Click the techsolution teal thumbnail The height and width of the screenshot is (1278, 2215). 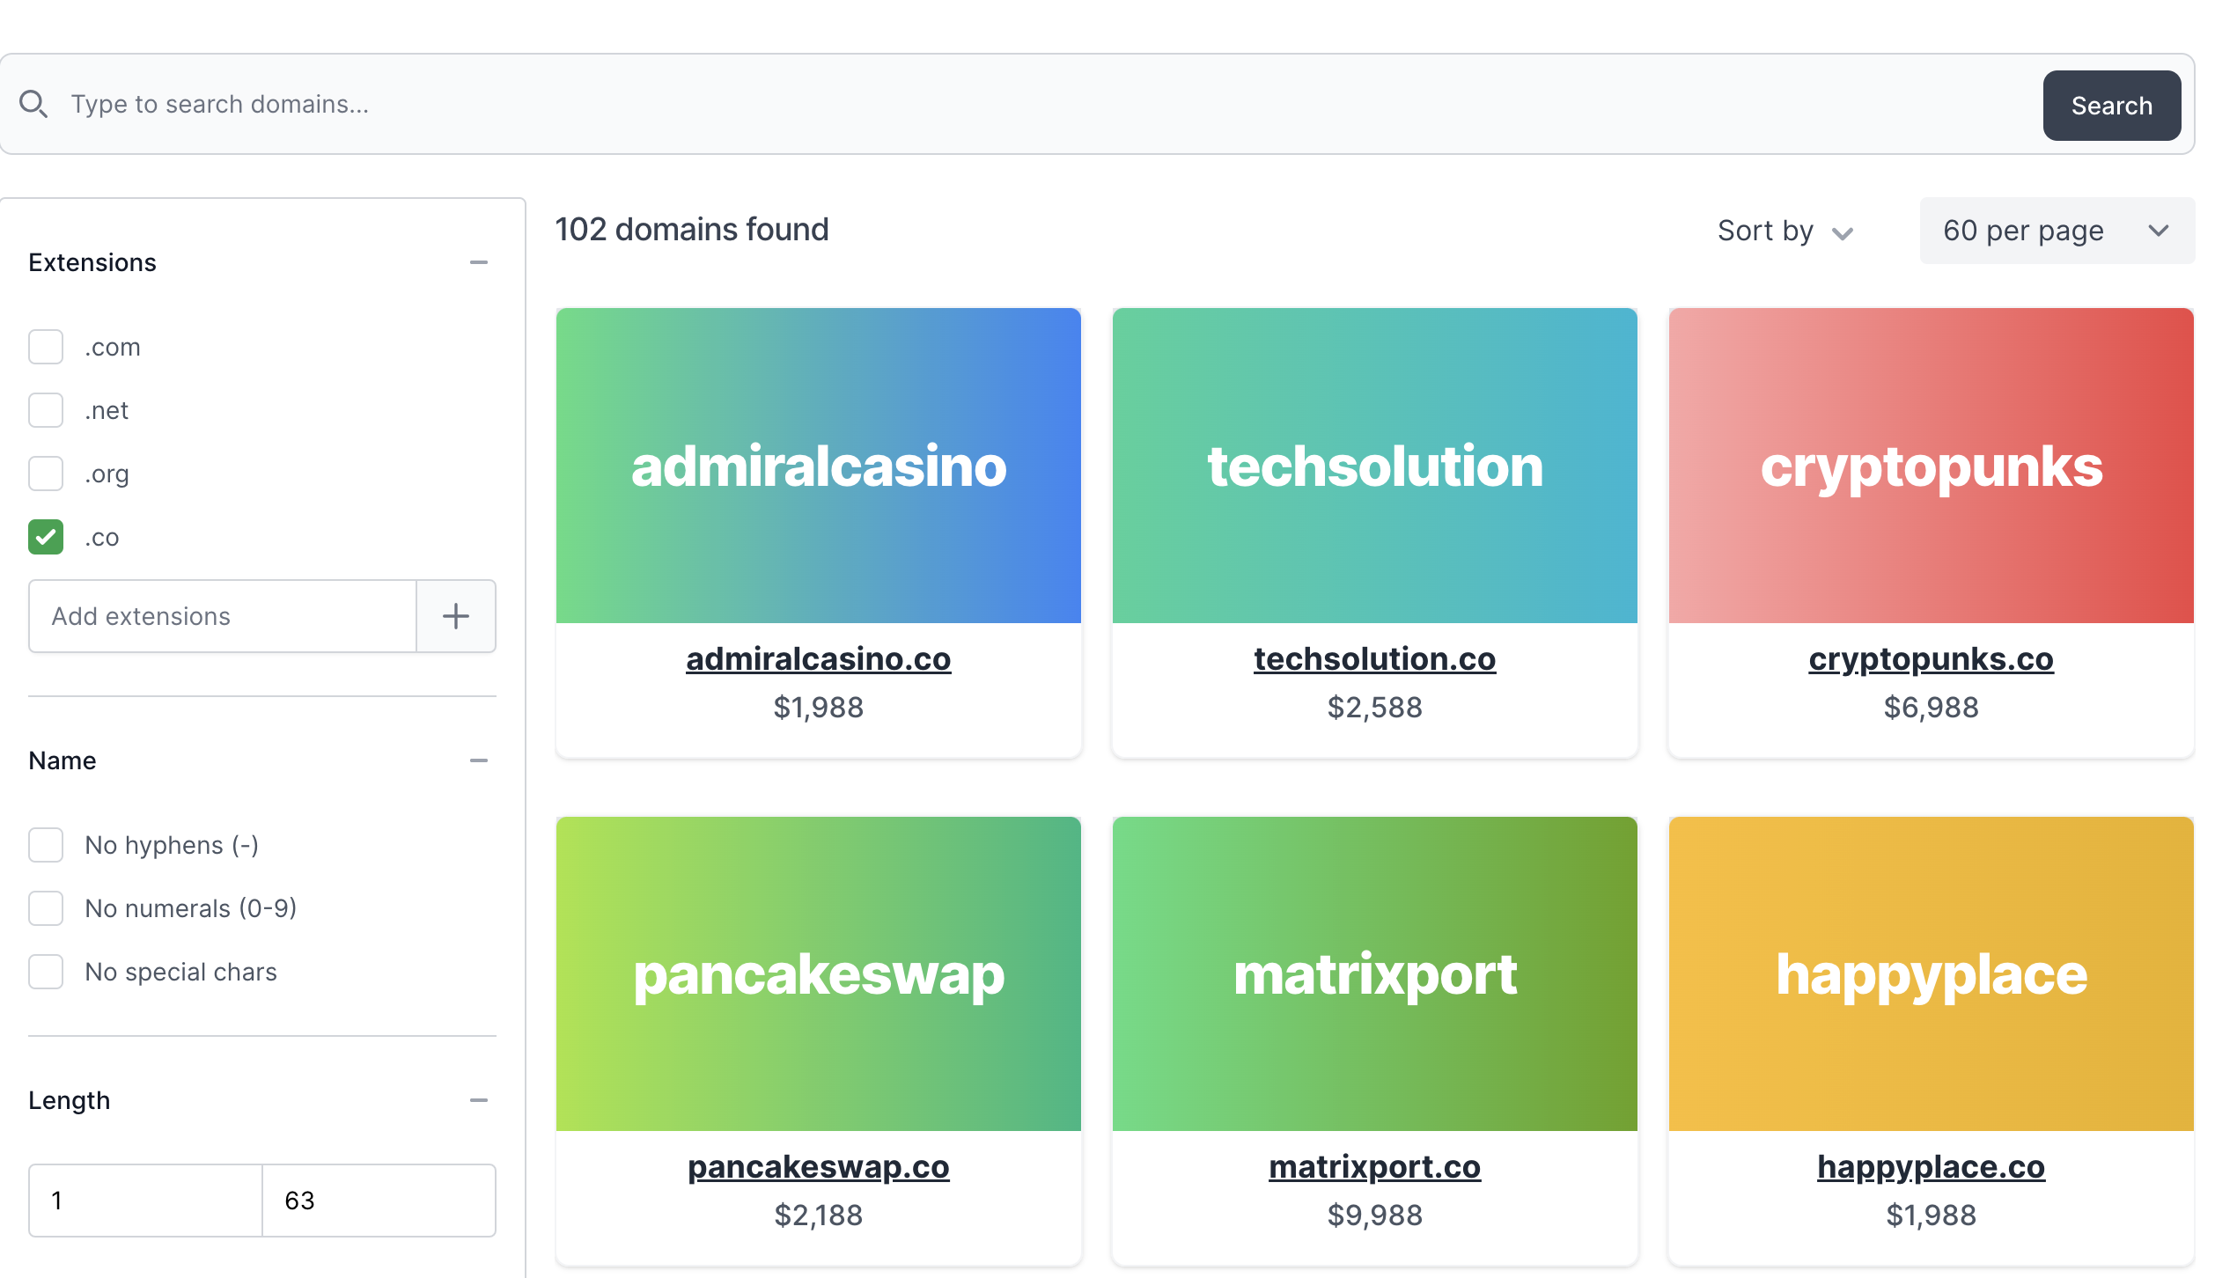click(1374, 466)
